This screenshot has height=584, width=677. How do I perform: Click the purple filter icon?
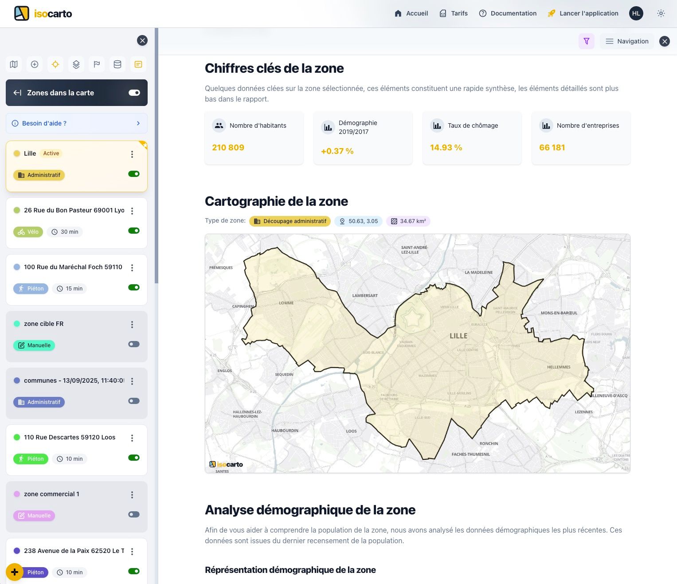pos(587,41)
